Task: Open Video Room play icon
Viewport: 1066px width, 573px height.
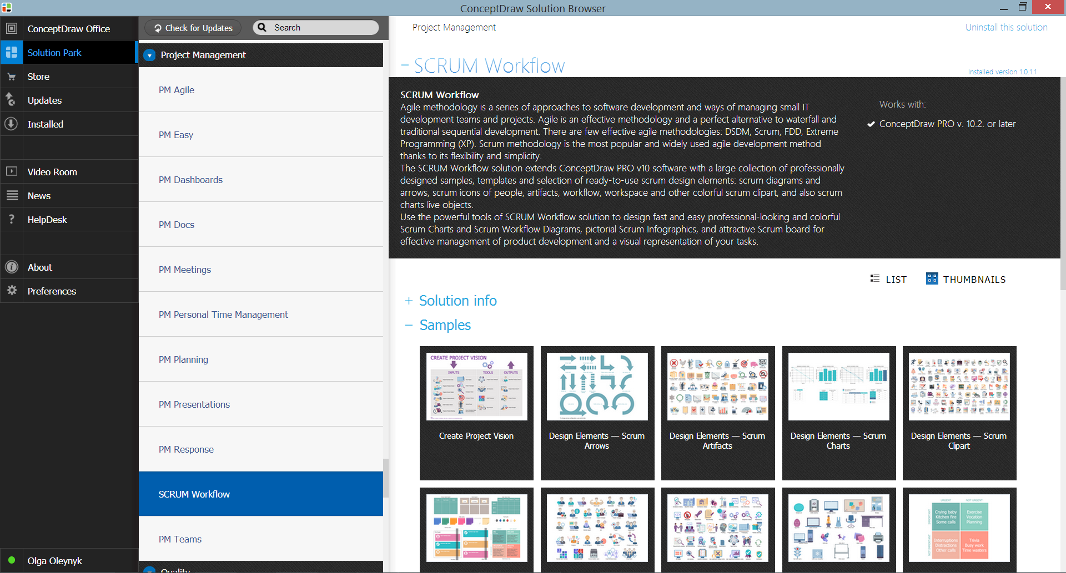Action: click(12, 171)
